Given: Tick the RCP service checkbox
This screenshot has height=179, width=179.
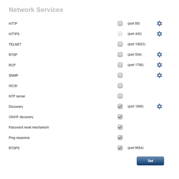Looking at the screenshot, I should (x=120, y=65).
